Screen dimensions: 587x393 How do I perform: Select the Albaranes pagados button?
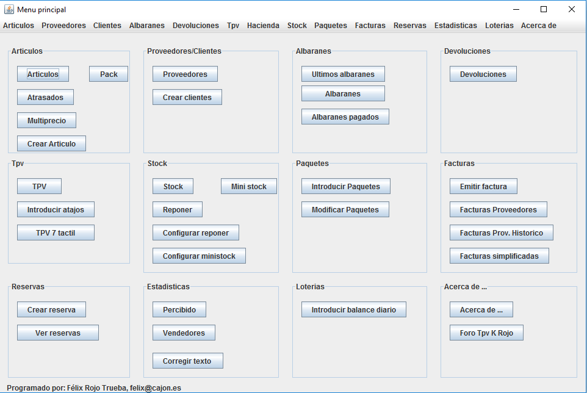click(x=345, y=117)
